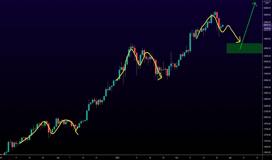
Task: Click the bar countdown label 16:40:42
Action: pyautogui.click(x=267, y=29)
